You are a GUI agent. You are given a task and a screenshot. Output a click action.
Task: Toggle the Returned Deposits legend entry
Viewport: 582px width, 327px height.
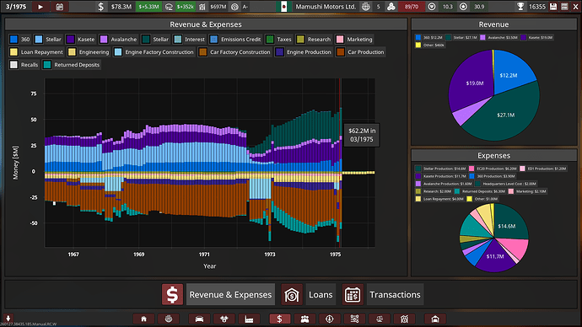pos(72,65)
